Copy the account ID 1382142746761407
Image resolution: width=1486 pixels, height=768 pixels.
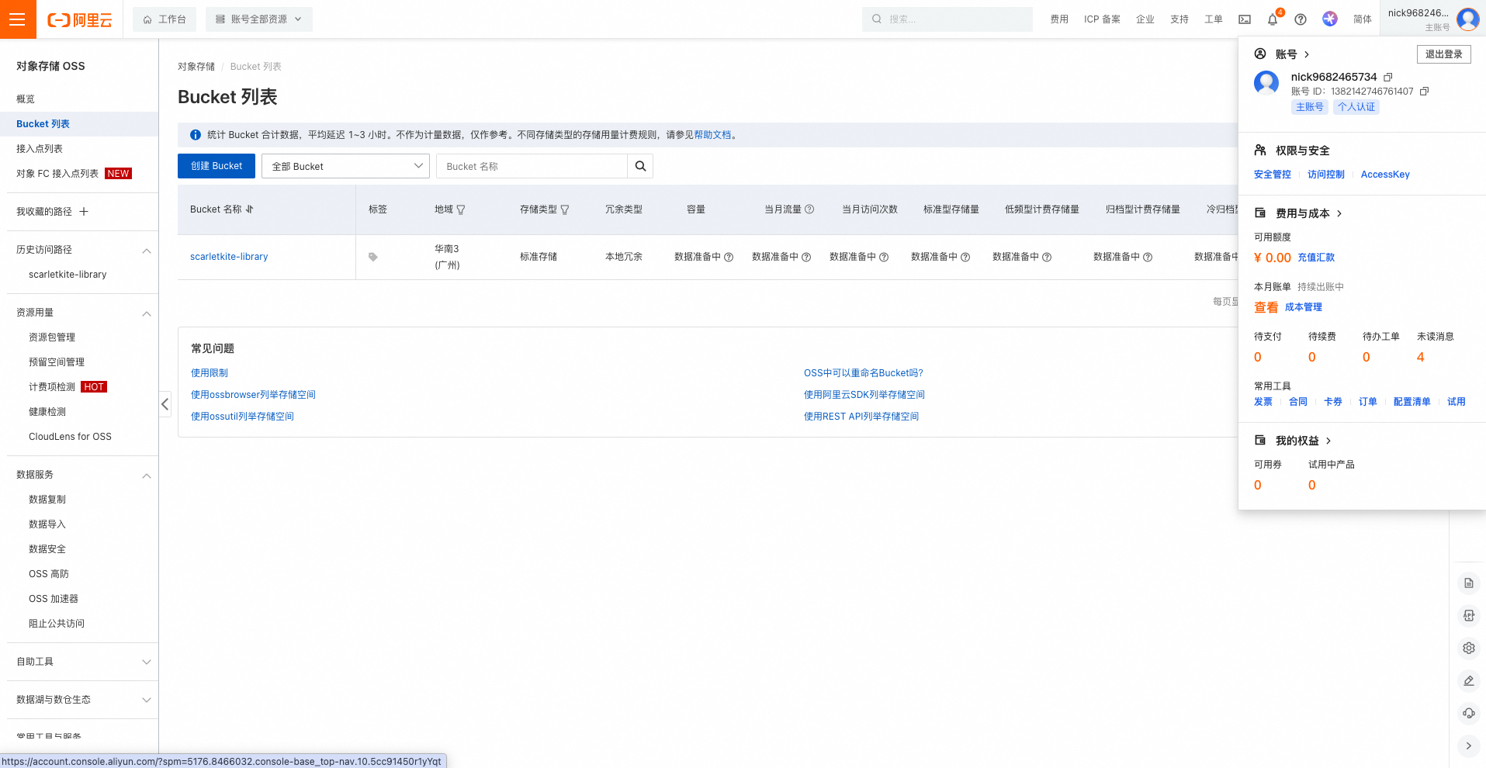click(1425, 92)
